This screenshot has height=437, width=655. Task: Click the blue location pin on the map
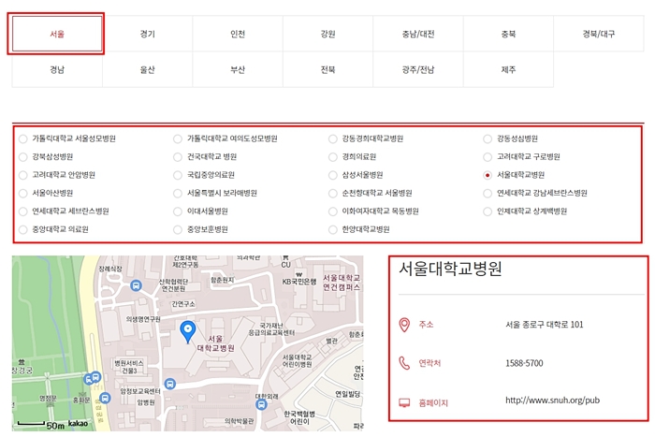[187, 331]
